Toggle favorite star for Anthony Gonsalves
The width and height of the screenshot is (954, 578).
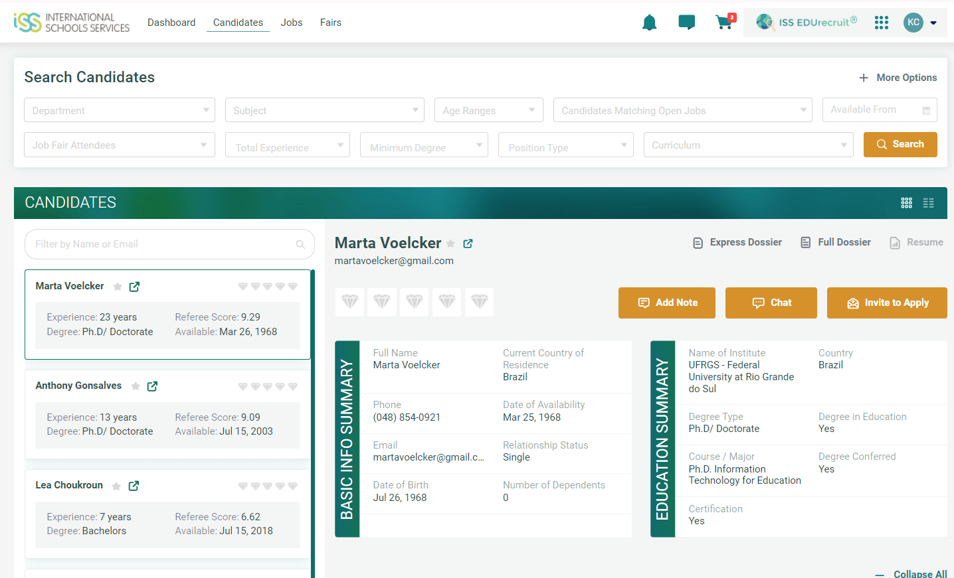coord(136,386)
